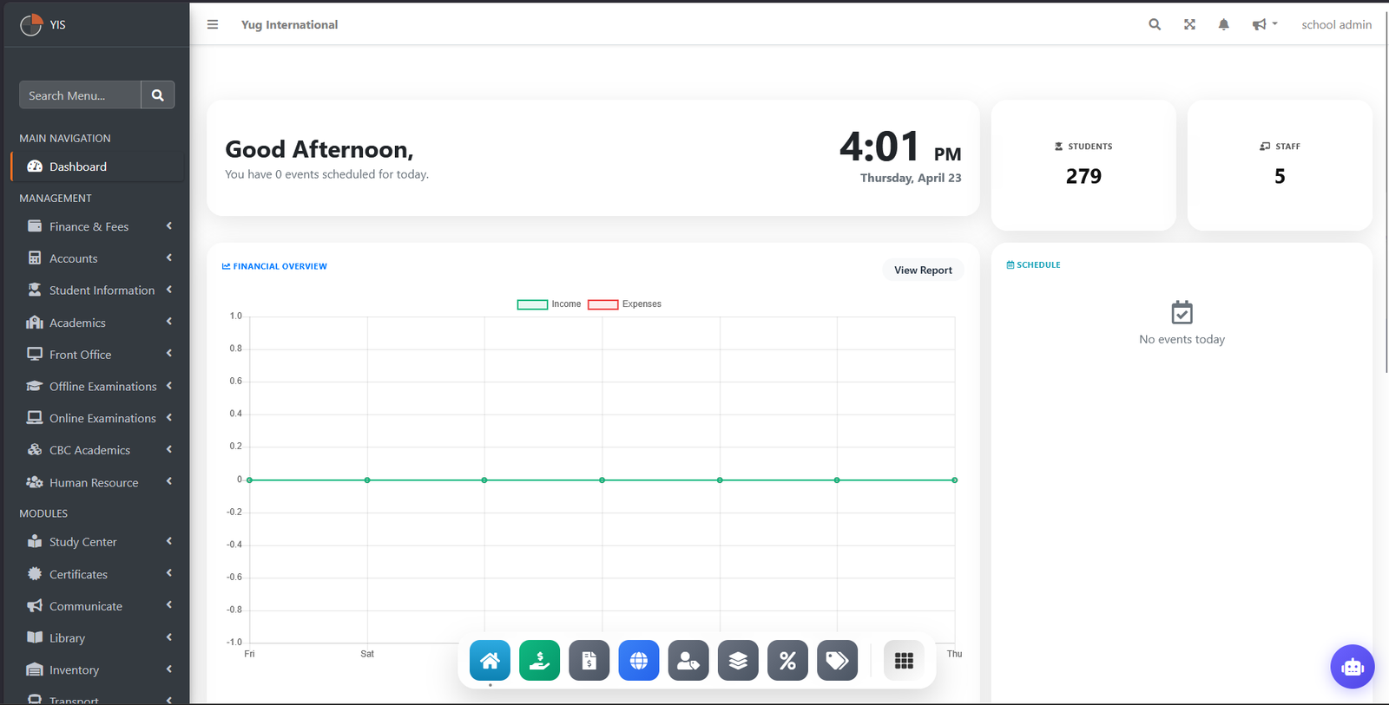The image size is (1389, 705).
Task: Open the megaphone announcements dropdown
Action: click(x=1264, y=24)
